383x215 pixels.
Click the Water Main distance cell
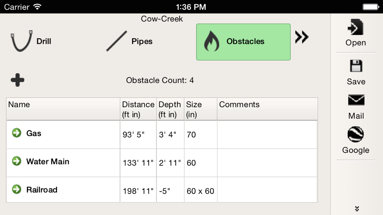pyautogui.click(x=138, y=163)
